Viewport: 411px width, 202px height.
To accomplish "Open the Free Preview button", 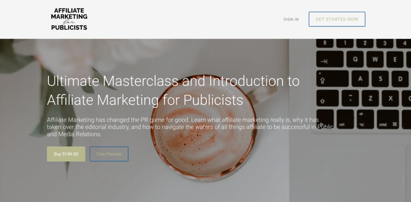I will coord(109,154).
